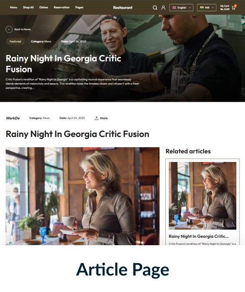Expand the English language dropdown
Image resolution: width=245 pixels, height=292 pixels.
(x=181, y=8)
